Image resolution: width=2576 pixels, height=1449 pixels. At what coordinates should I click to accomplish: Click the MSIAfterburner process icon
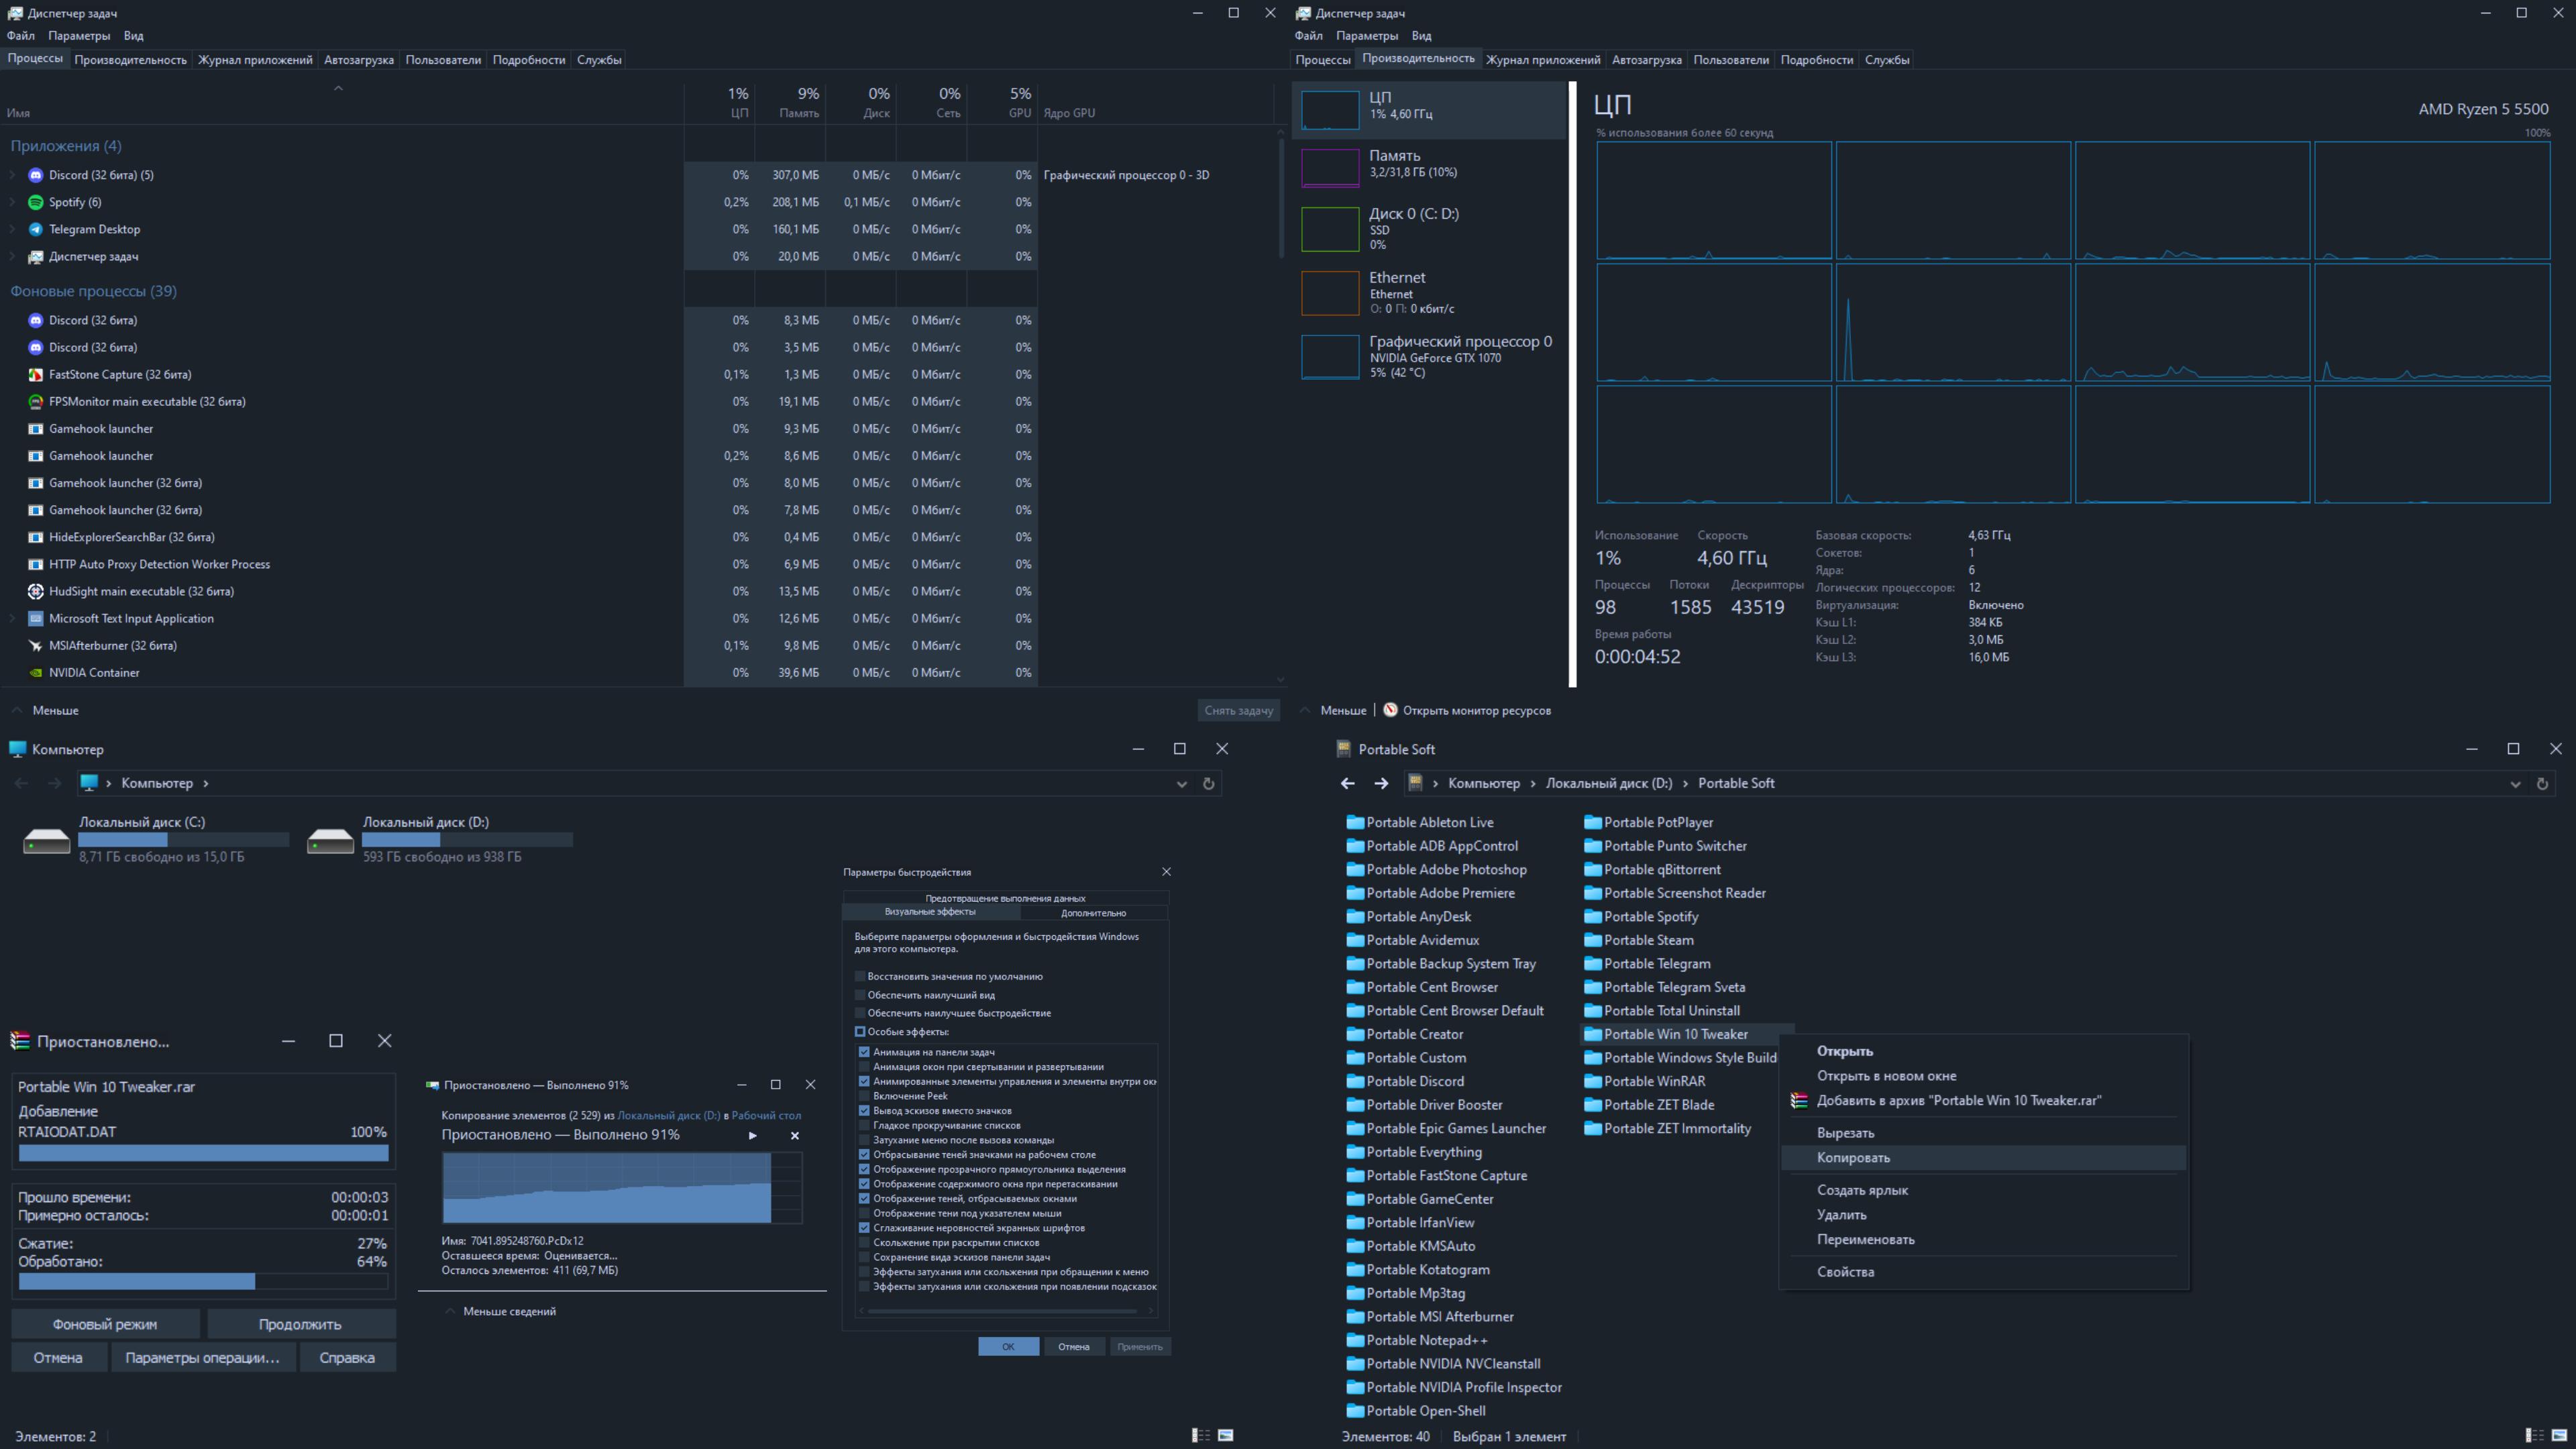pos(35,645)
